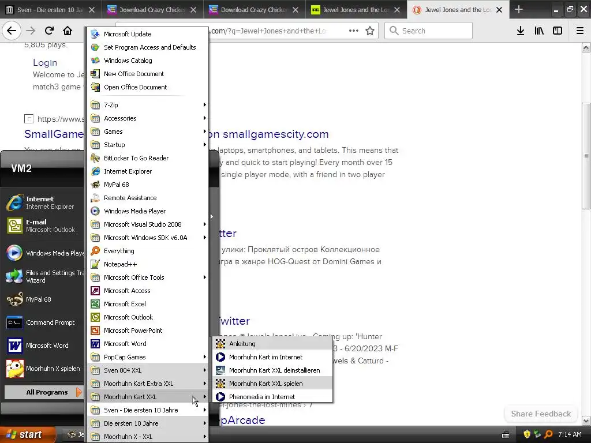The width and height of the screenshot is (591, 443).
Task: Select Moorhuhn Kart XXL menu folder
Action: (x=148, y=397)
